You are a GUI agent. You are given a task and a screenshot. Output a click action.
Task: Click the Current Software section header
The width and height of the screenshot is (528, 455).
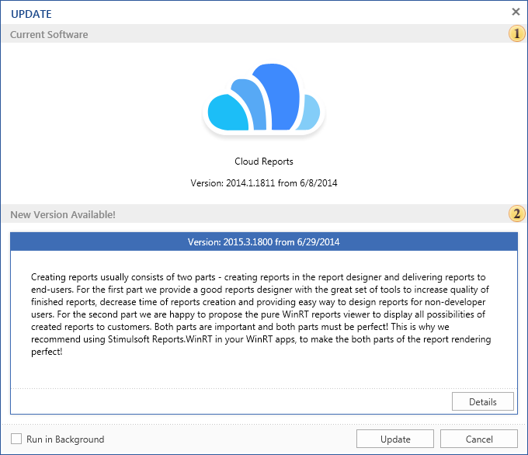[x=49, y=35]
